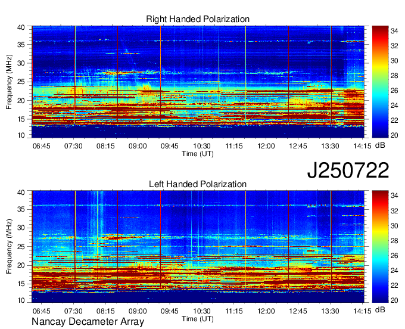Click the 10:30 tick under the Right Handed plot

[202, 146]
